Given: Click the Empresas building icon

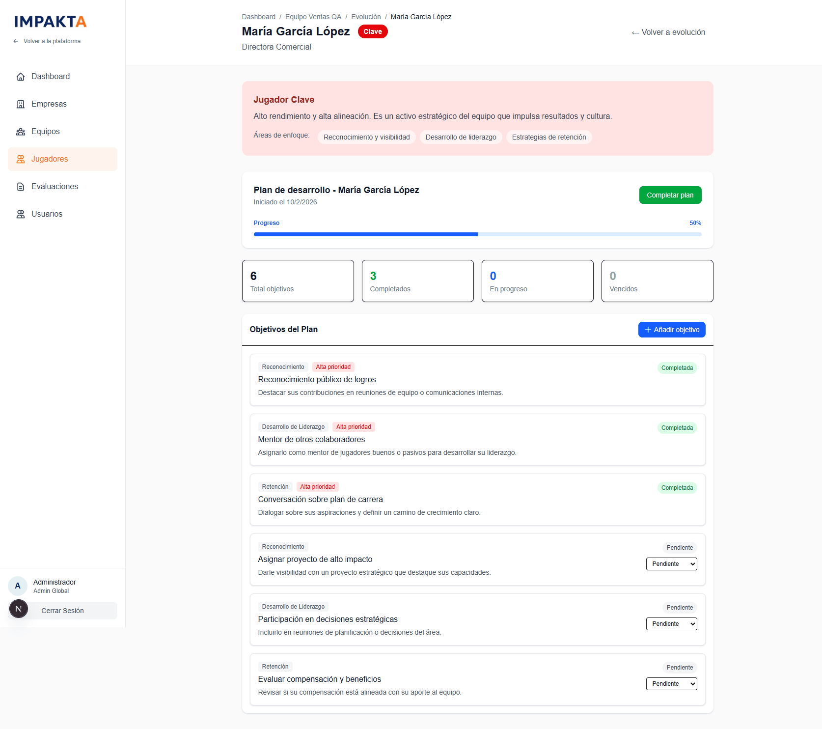Looking at the screenshot, I should pyautogui.click(x=21, y=104).
